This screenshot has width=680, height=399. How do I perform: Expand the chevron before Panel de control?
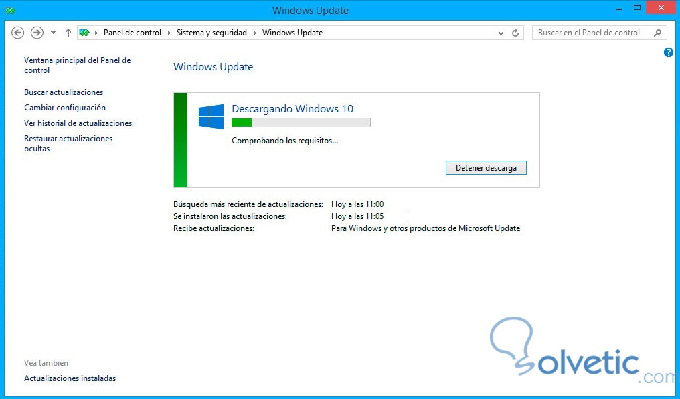tap(96, 33)
